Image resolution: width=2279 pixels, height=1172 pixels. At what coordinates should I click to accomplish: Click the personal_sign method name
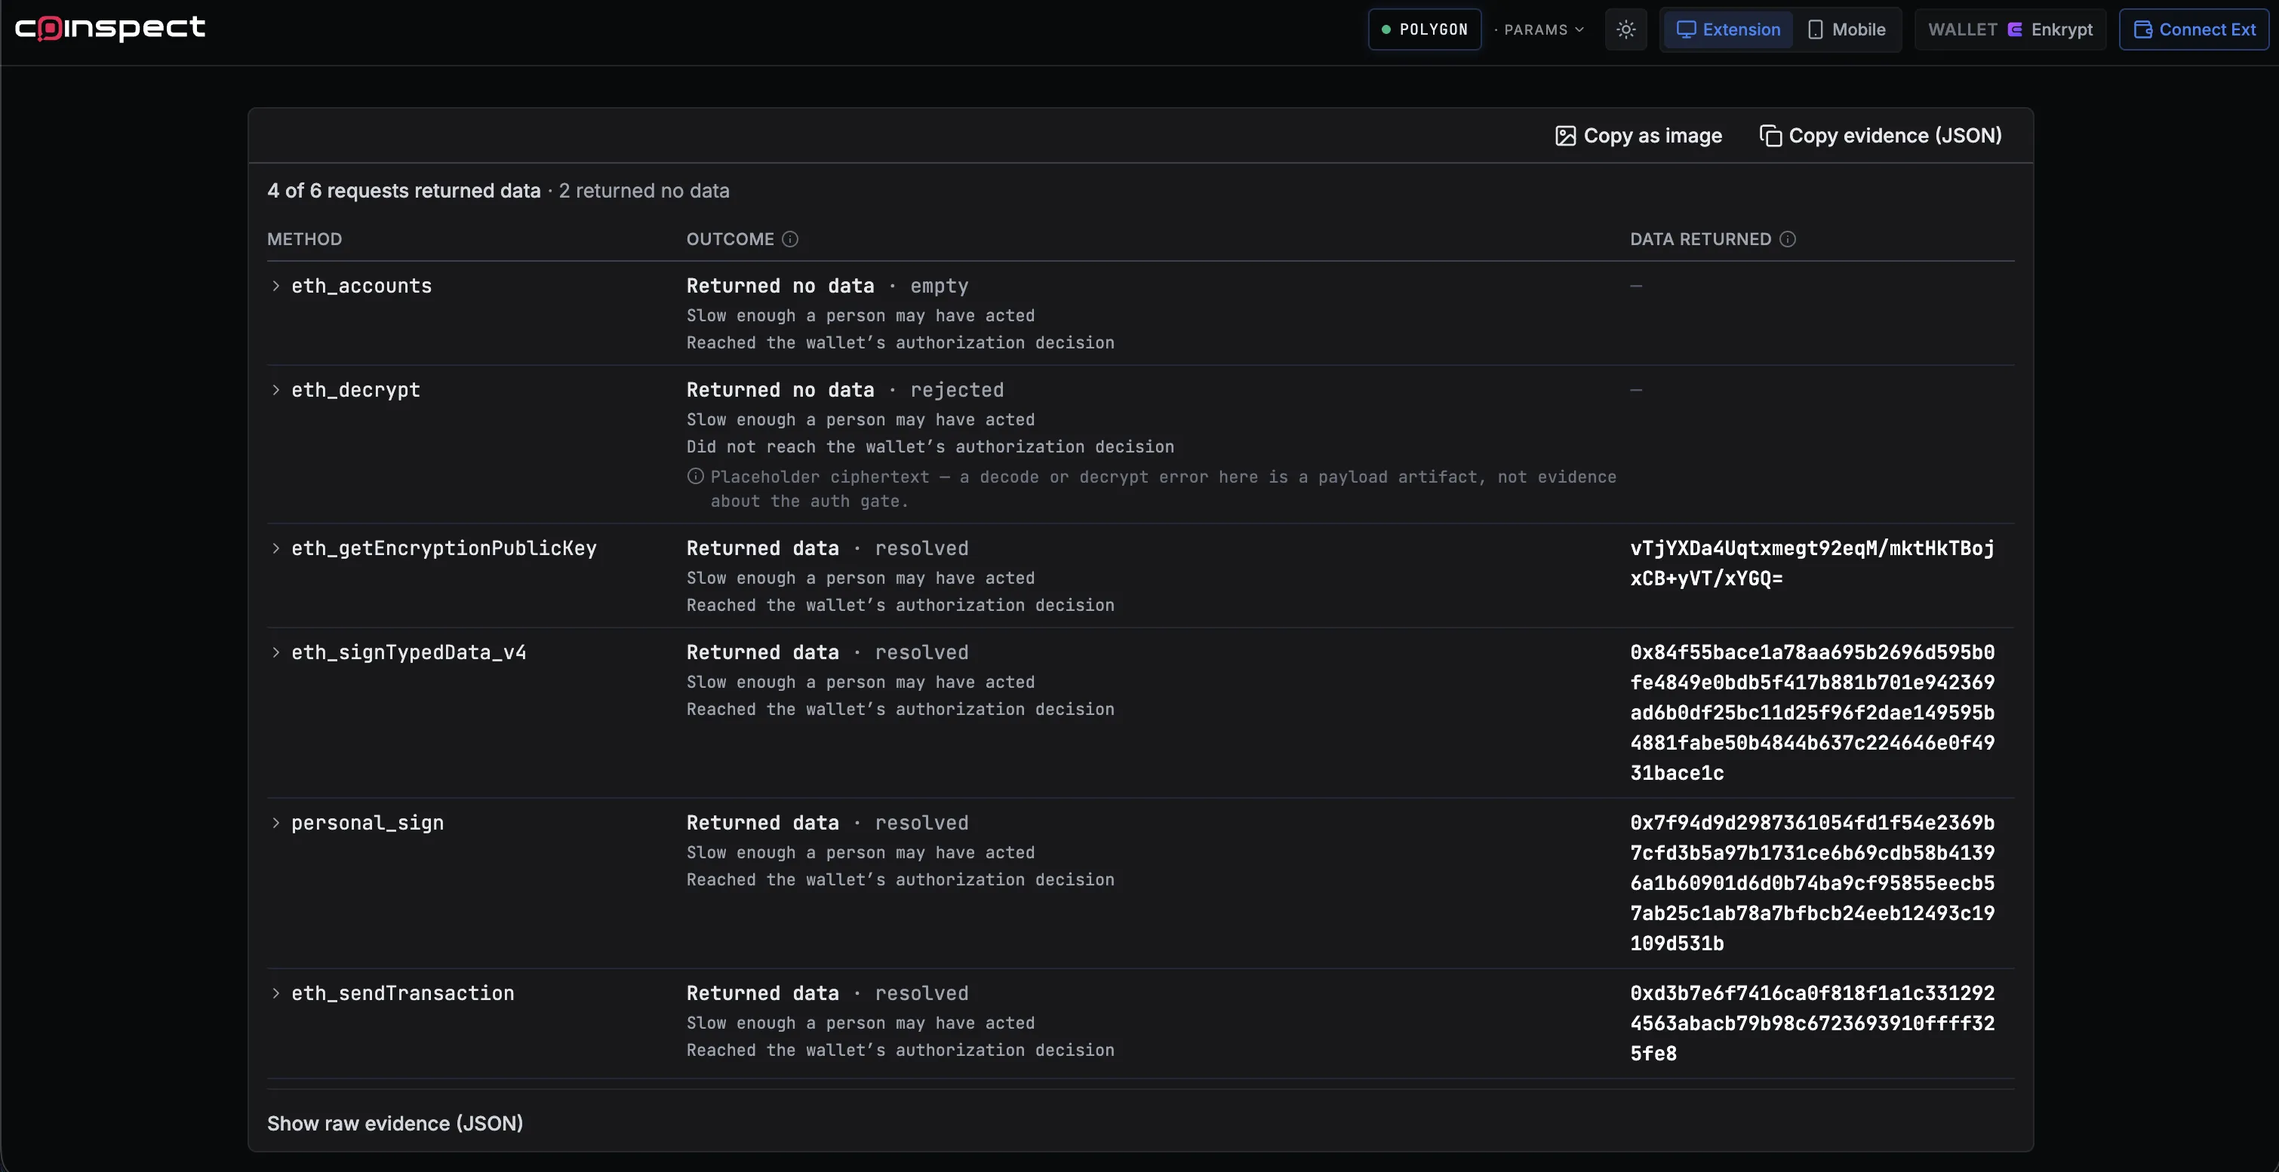pyautogui.click(x=368, y=824)
